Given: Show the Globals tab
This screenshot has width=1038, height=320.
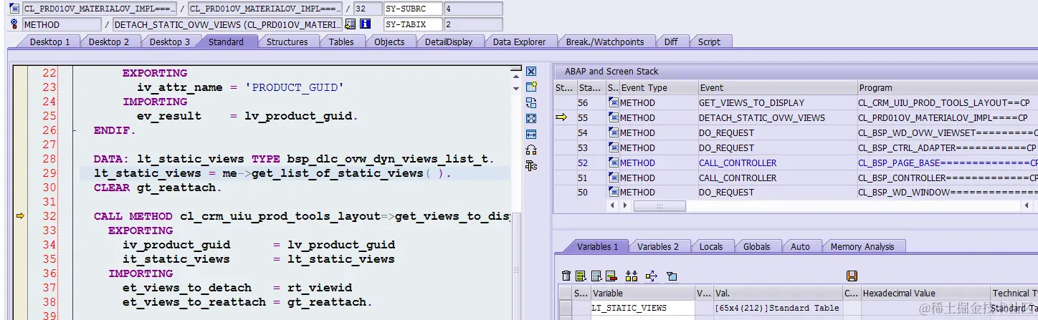Looking at the screenshot, I should [757, 246].
